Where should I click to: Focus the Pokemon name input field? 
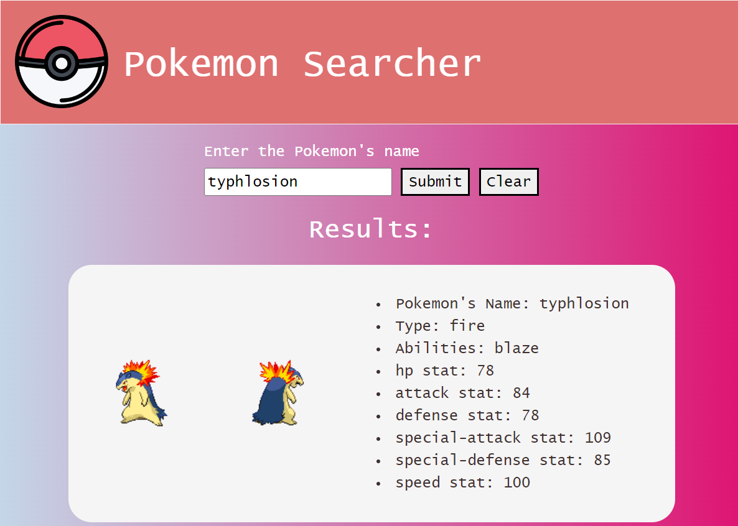coord(298,182)
